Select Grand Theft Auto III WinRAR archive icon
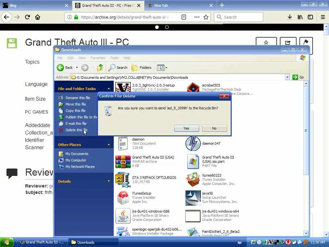This screenshot has width=329, height=247. click(x=123, y=161)
